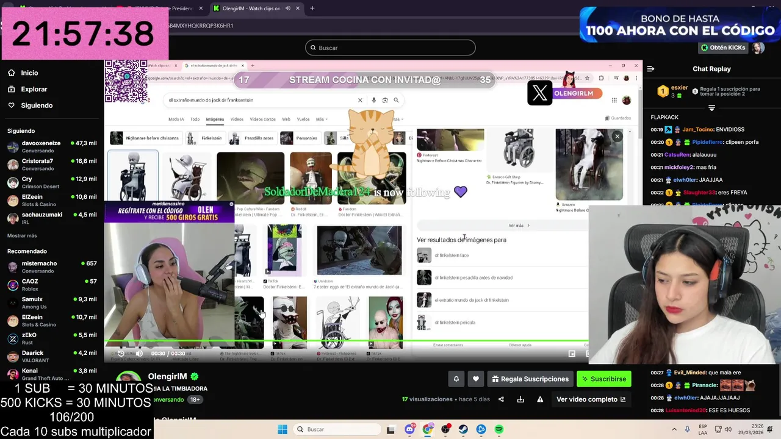The image size is (781, 439).
Task: Report the clip with the warning icon
Action: point(540,399)
